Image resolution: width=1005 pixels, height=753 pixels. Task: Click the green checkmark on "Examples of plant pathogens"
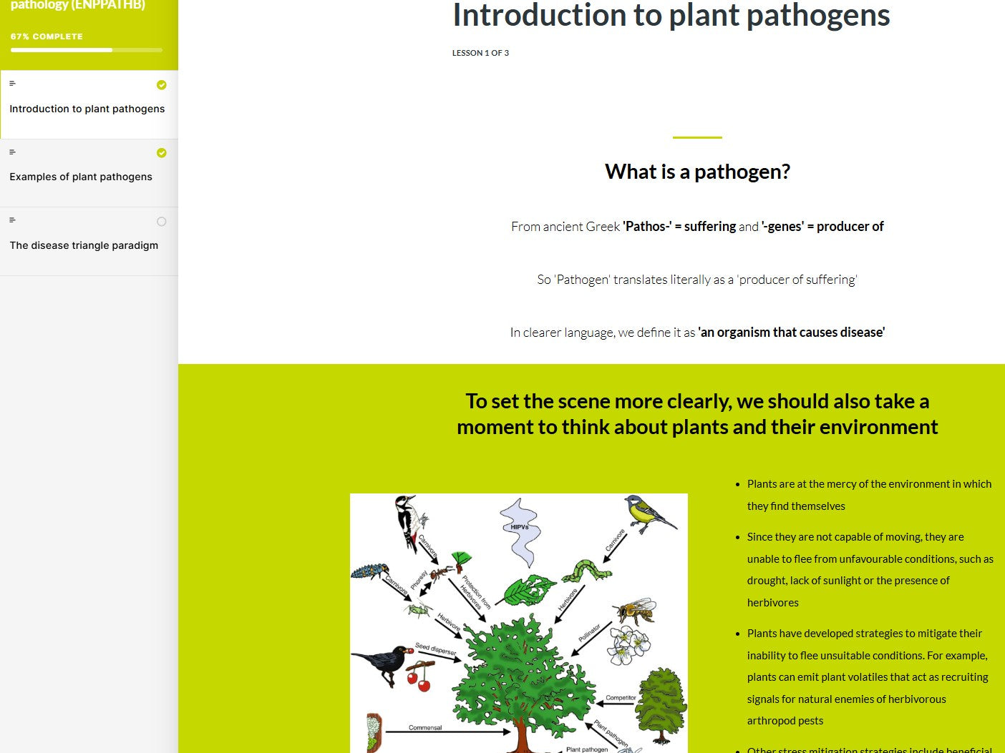161,153
